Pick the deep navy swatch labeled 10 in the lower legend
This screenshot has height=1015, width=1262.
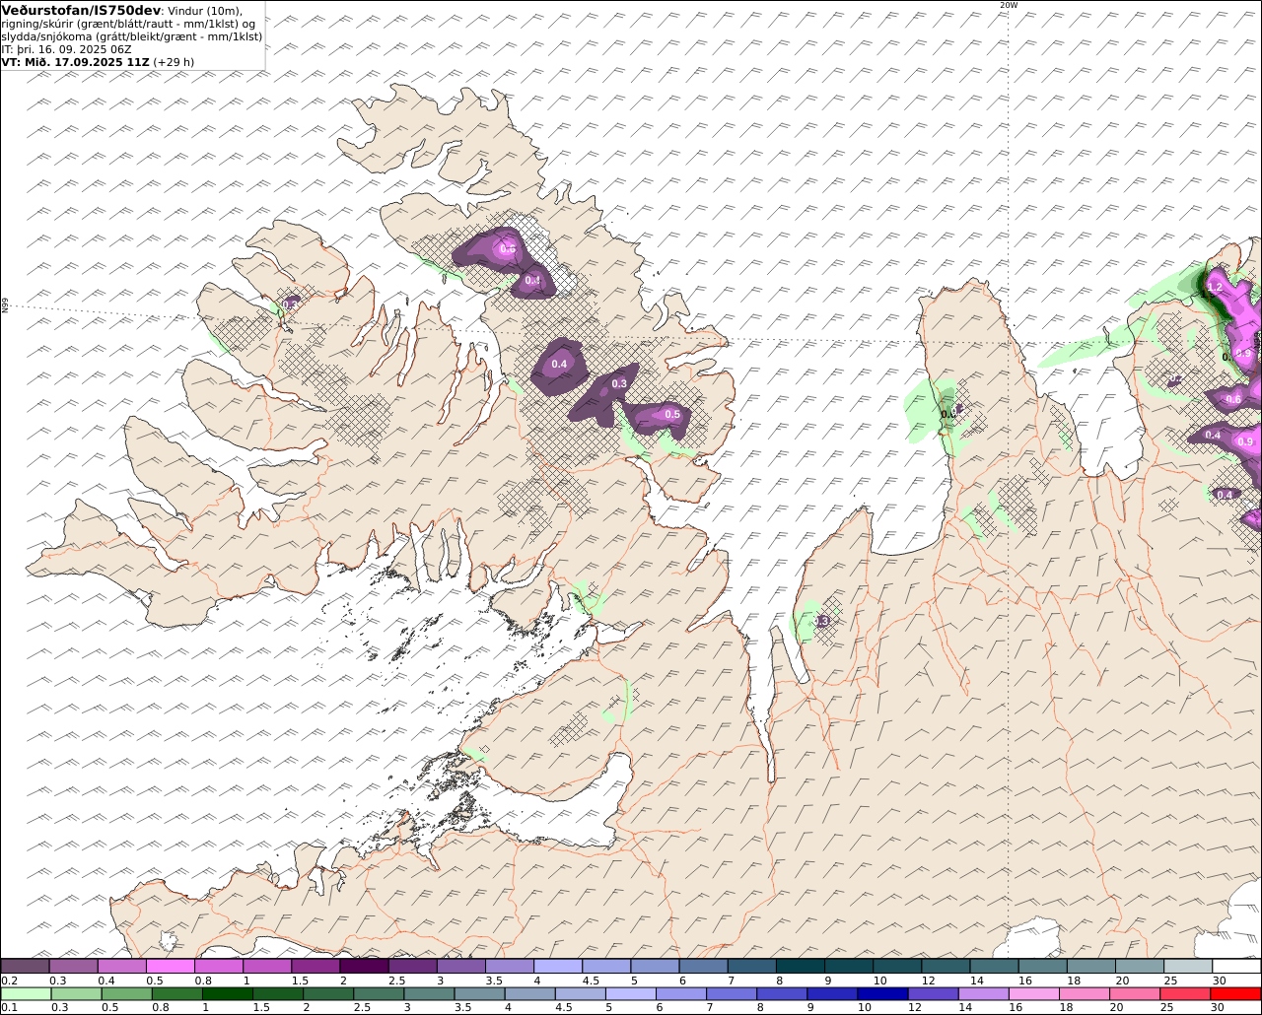coord(882,993)
